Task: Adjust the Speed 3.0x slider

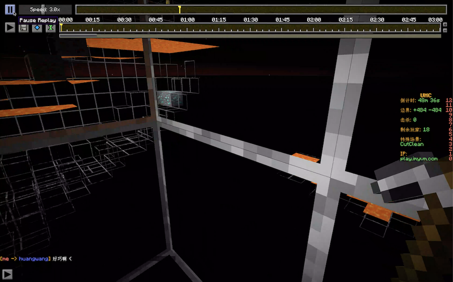Action: (x=45, y=10)
